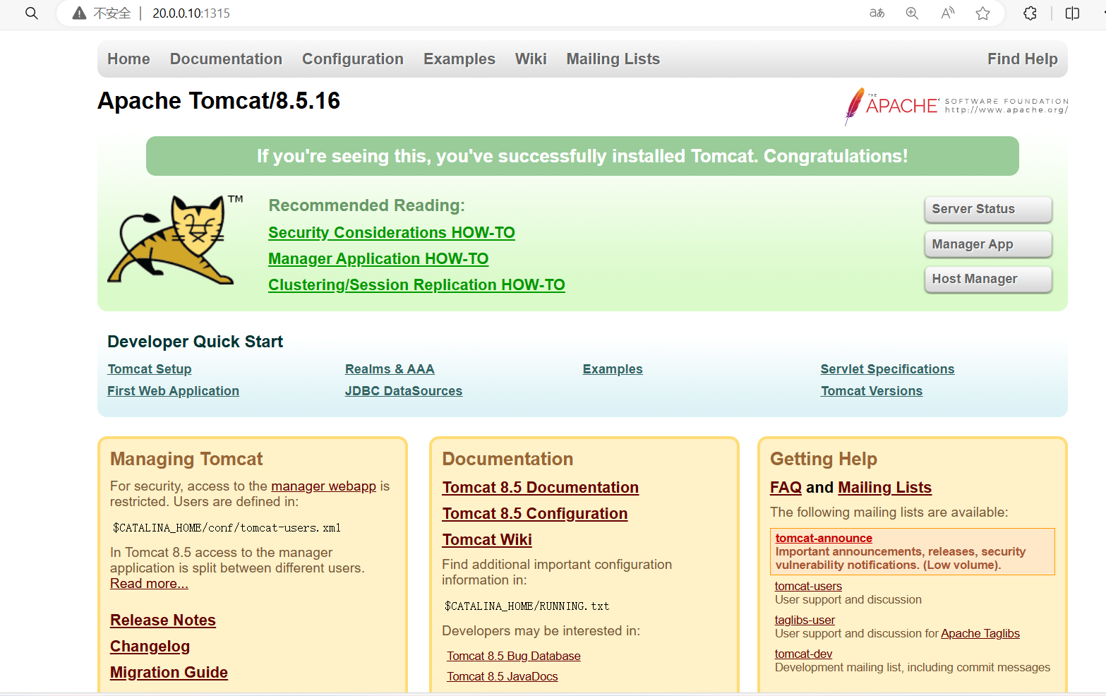The width and height of the screenshot is (1106, 696).
Task: Open Tomcat 8.5 JavaDocs link
Action: pos(503,677)
